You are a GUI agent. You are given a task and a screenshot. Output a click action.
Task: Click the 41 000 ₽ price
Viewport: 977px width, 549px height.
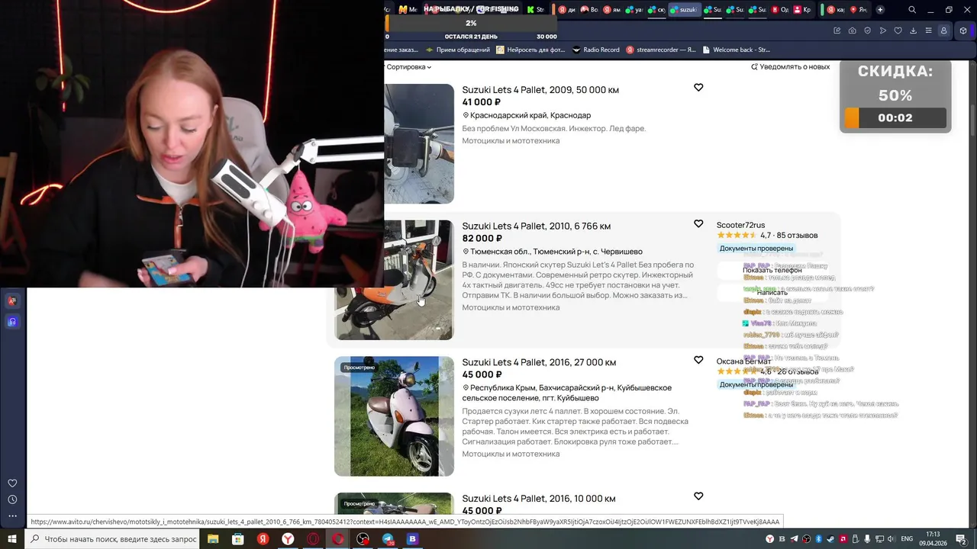click(x=482, y=102)
